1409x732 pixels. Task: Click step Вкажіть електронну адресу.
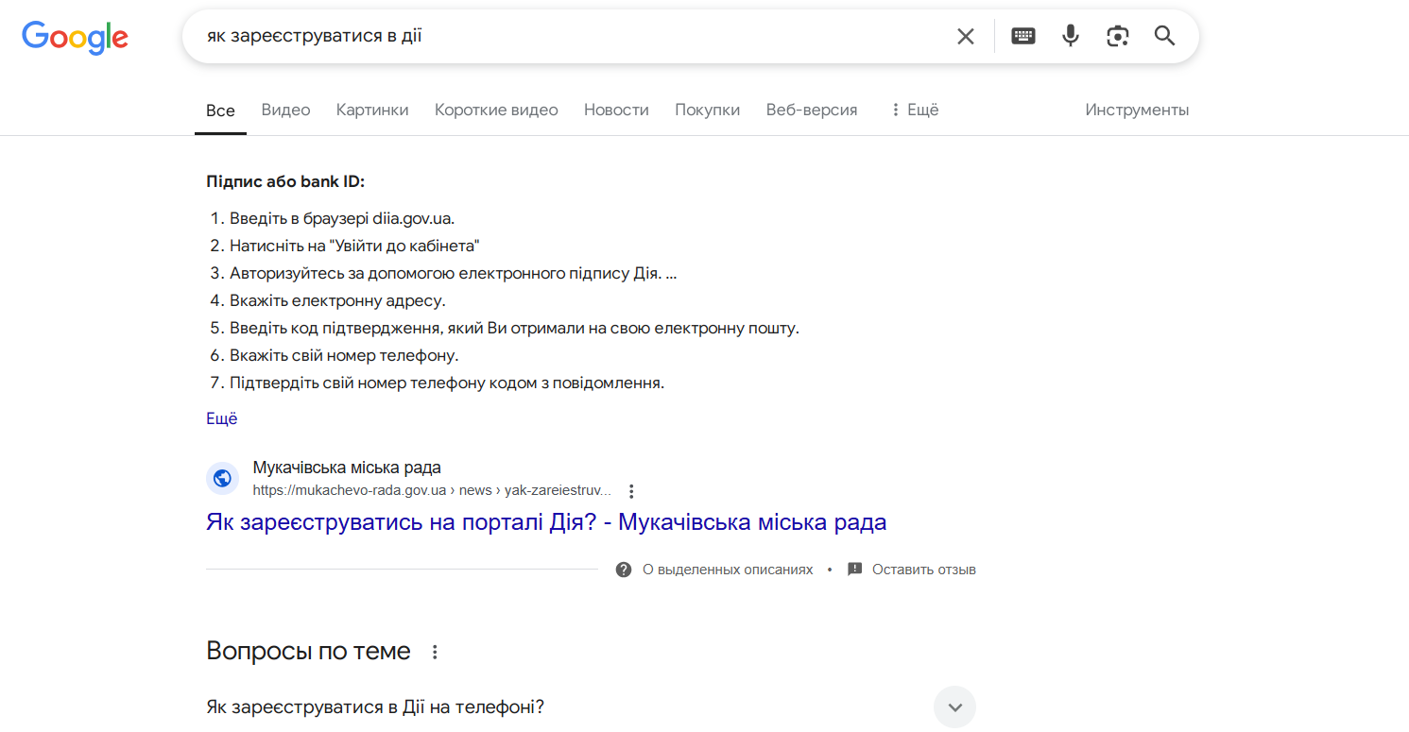click(x=337, y=300)
